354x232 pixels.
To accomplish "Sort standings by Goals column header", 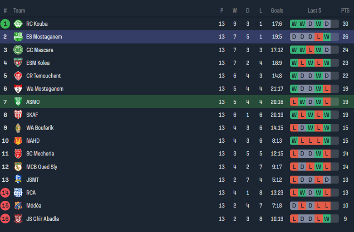I will (x=277, y=10).
